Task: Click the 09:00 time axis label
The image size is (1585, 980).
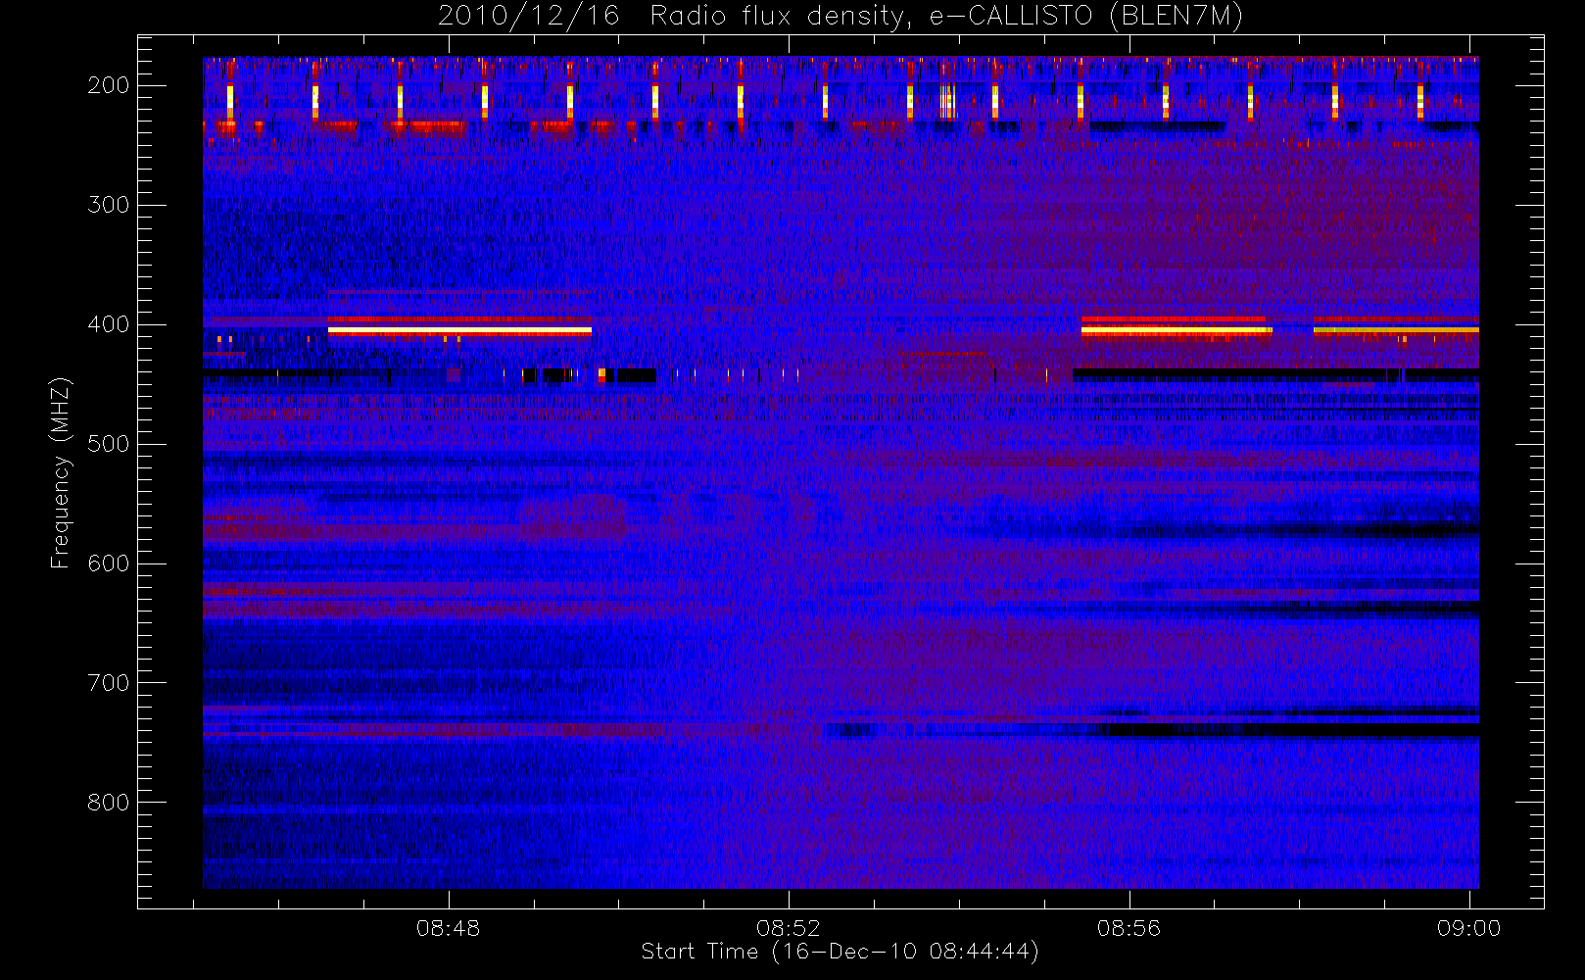Action: pos(1468,928)
